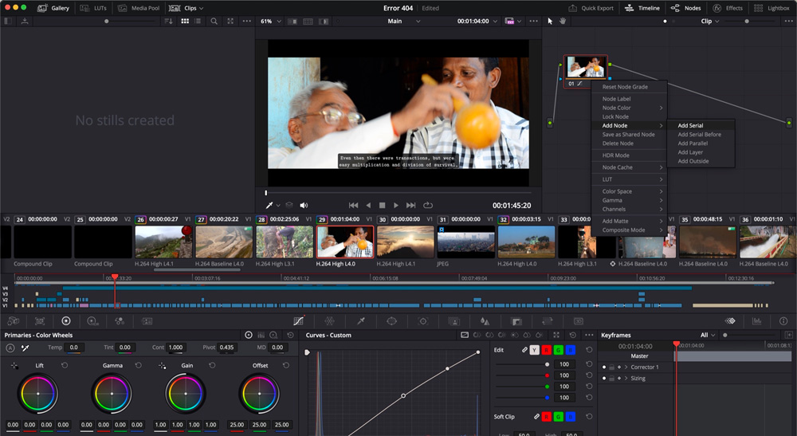This screenshot has width=797, height=436.
Task: Open the viewer zoom 61% dropdown
Action: click(x=271, y=22)
